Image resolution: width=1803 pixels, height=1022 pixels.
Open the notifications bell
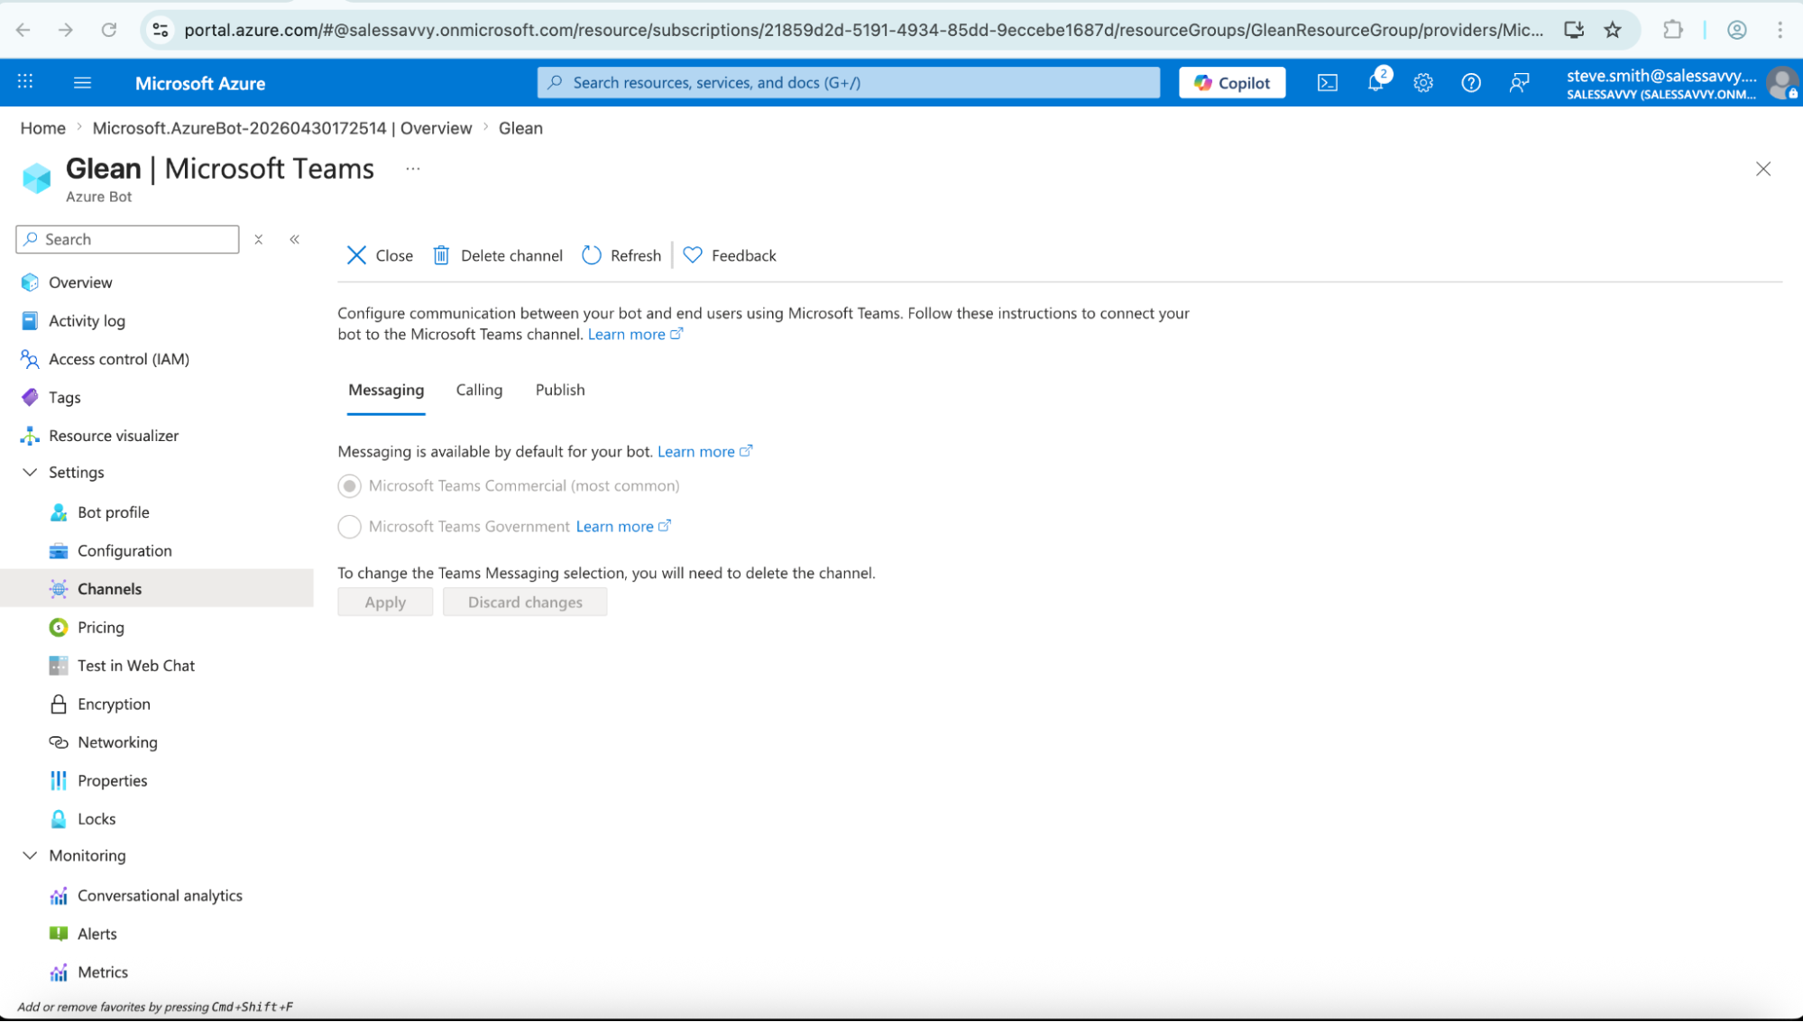pyautogui.click(x=1375, y=82)
